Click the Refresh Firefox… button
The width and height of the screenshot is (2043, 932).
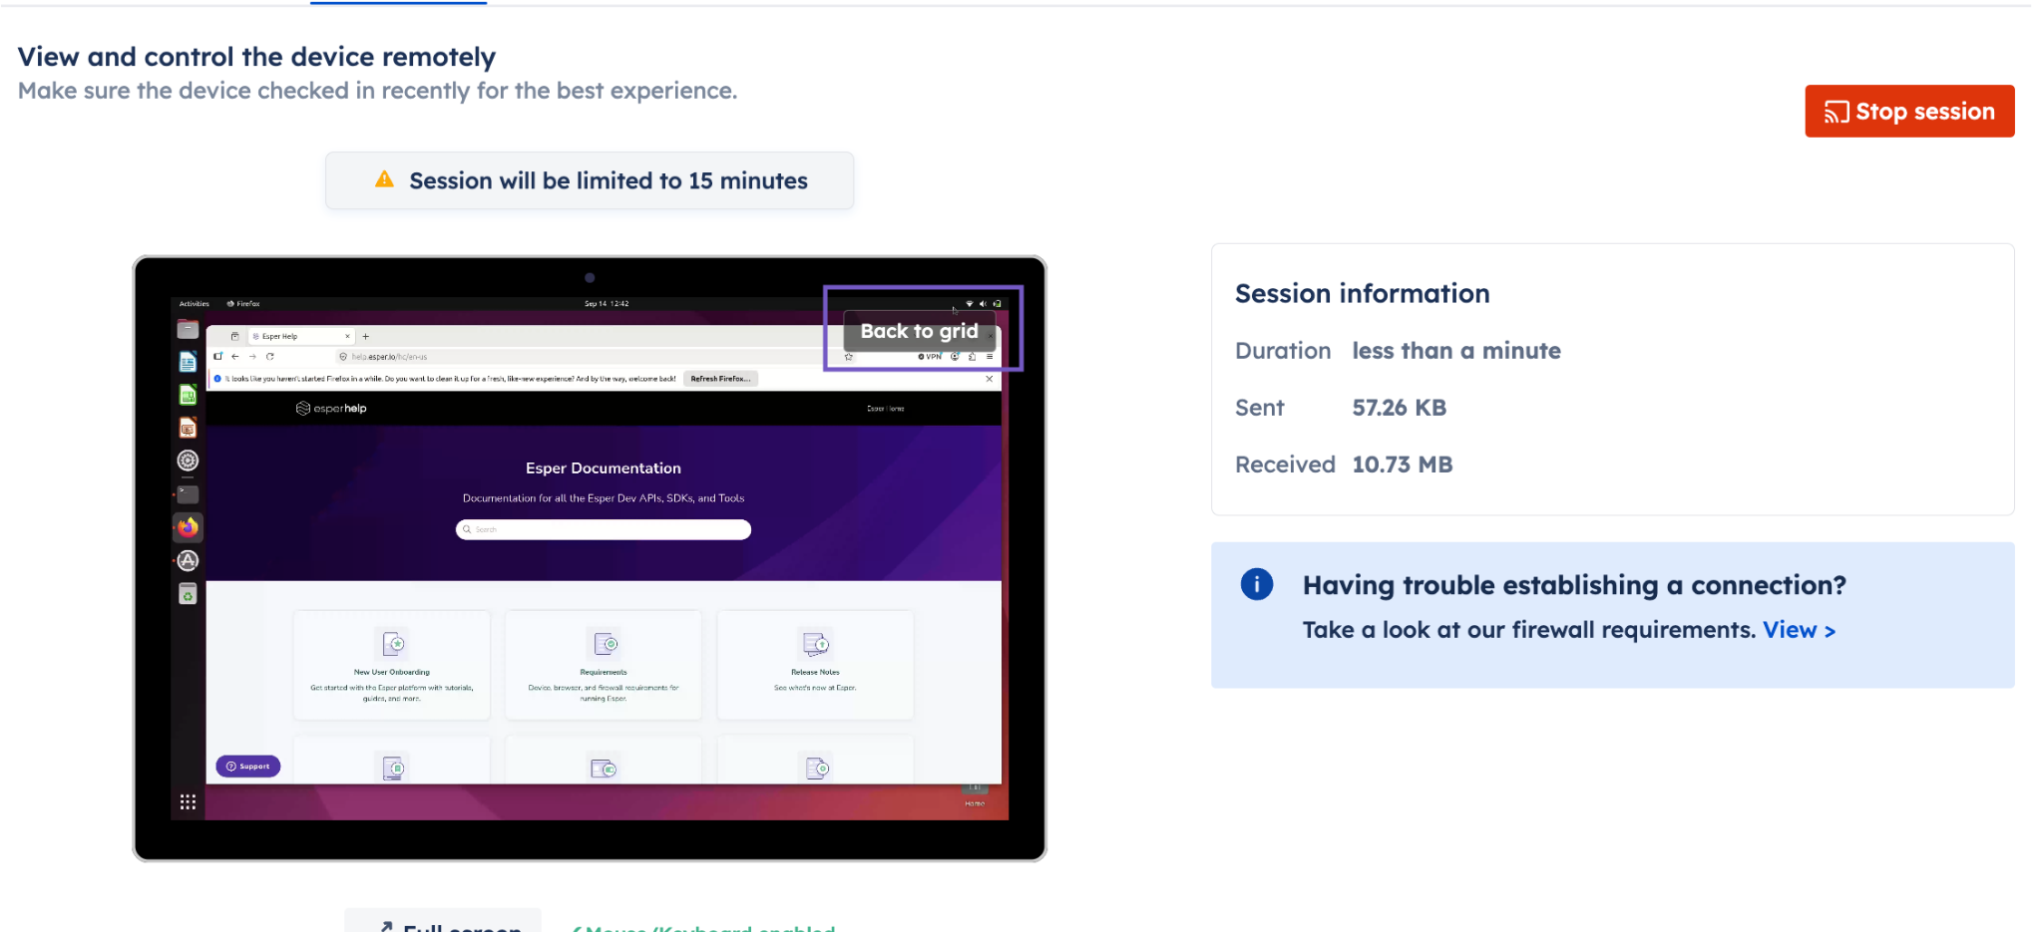[x=720, y=379]
